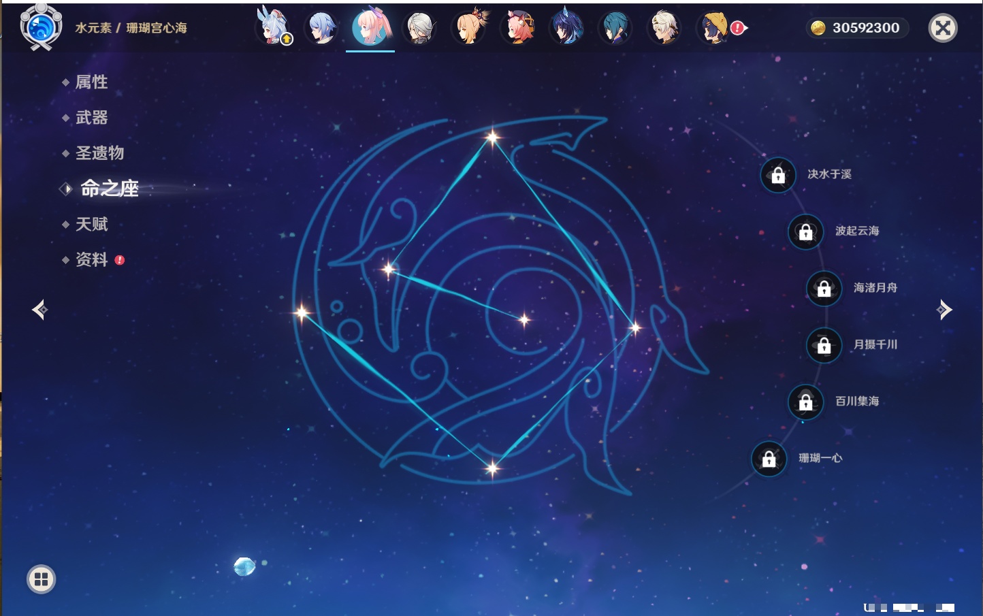Go to the previous character with the left arrow
This screenshot has width=983, height=616.
pyautogui.click(x=39, y=310)
